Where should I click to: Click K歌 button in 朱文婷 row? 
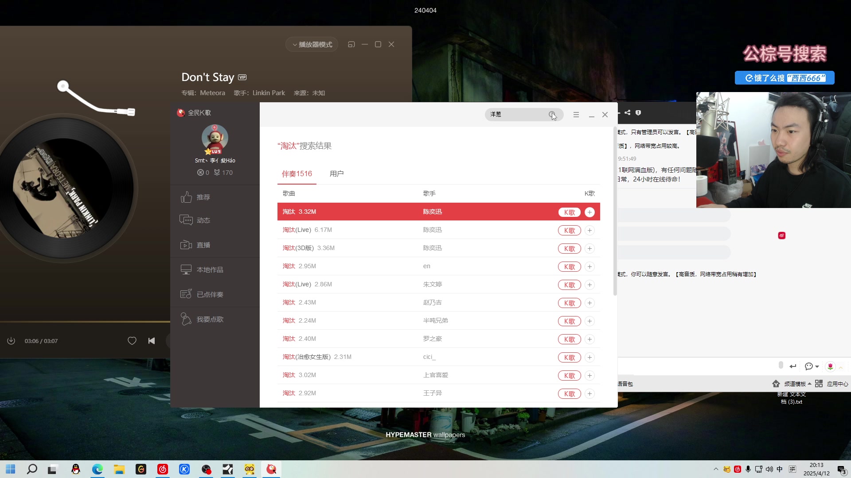[570, 285]
